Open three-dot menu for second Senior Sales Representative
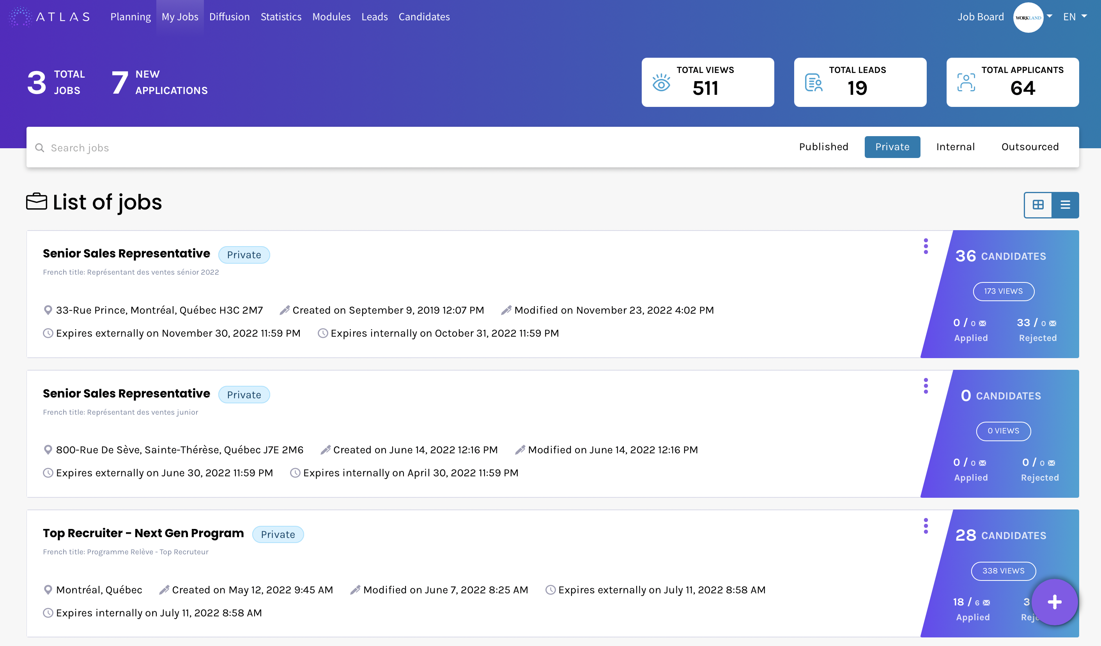The height and width of the screenshot is (646, 1101). pyautogui.click(x=926, y=386)
